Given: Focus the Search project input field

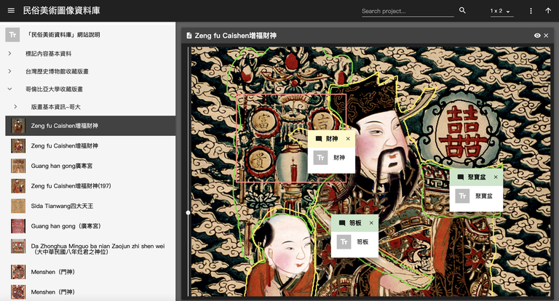Looking at the screenshot, I should (408, 11).
